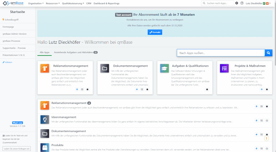Open the help question mark icon
Image resolution: width=276 pixels, height=152 pixels.
242,3
